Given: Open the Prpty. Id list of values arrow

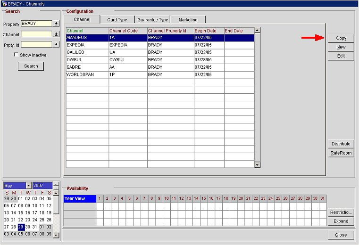Looking at the screenshot, I should tap(56, 44).
